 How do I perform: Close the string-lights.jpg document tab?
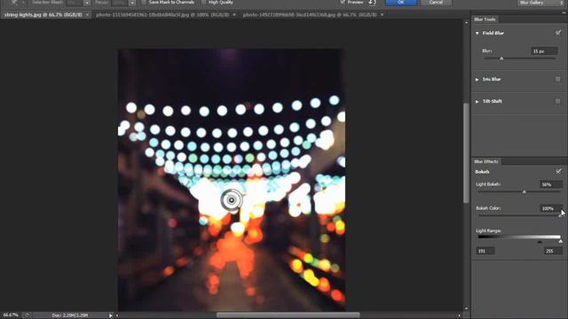click(87, 15)
